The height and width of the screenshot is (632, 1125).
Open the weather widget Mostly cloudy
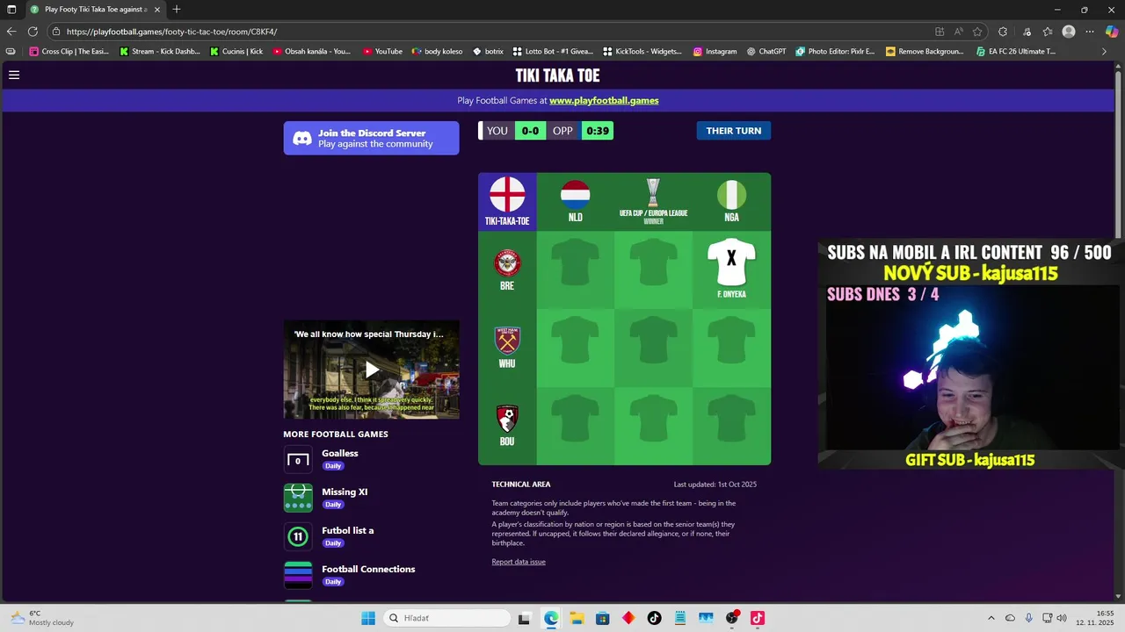pos(42,618)
